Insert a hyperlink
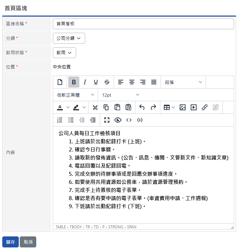The image size is (238, 251). click(x=205, y=107)
